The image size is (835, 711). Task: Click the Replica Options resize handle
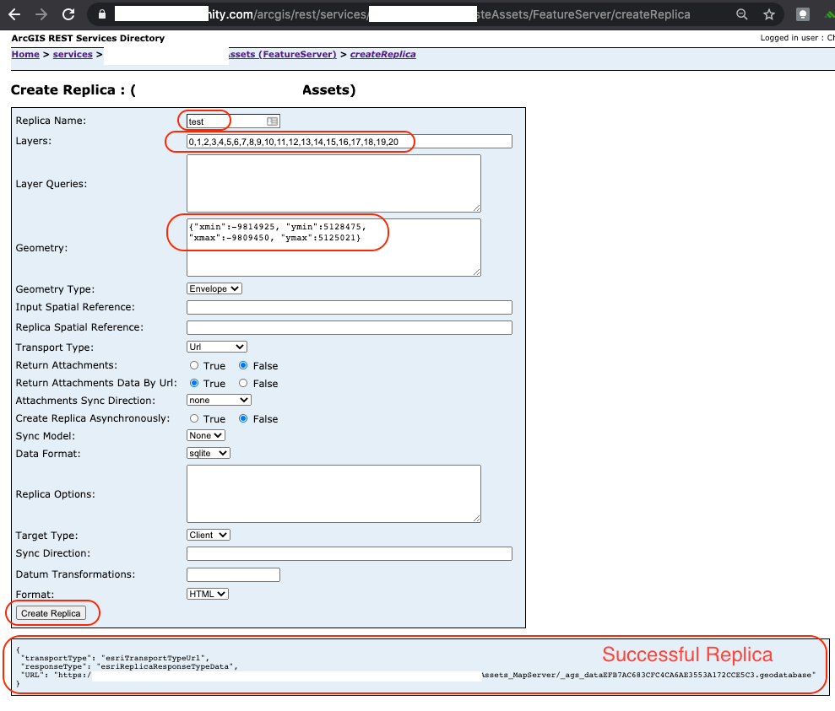click(477, 518)
